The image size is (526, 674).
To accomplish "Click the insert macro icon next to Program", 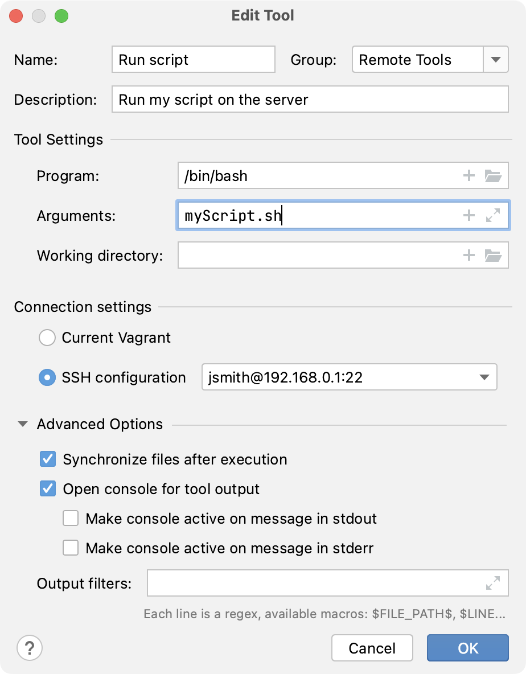I will [469, 175].
